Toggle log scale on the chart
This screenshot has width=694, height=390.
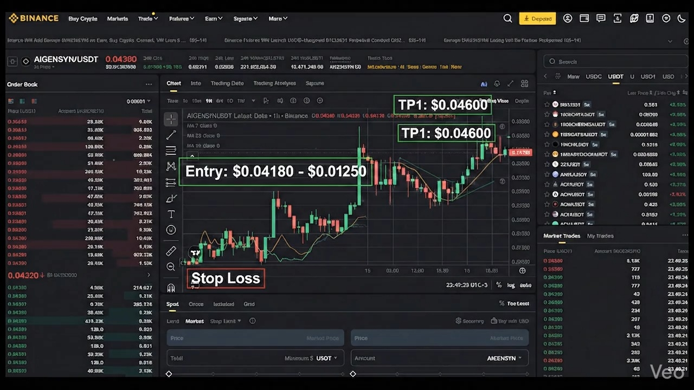(x=511, y=285)
